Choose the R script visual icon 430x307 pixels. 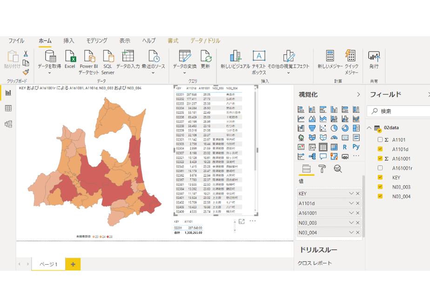[345, 147]
